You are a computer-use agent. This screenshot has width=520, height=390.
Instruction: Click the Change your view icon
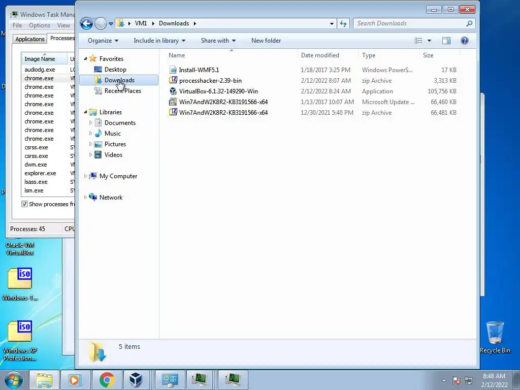pyautogui.click(x=418, y=41)
